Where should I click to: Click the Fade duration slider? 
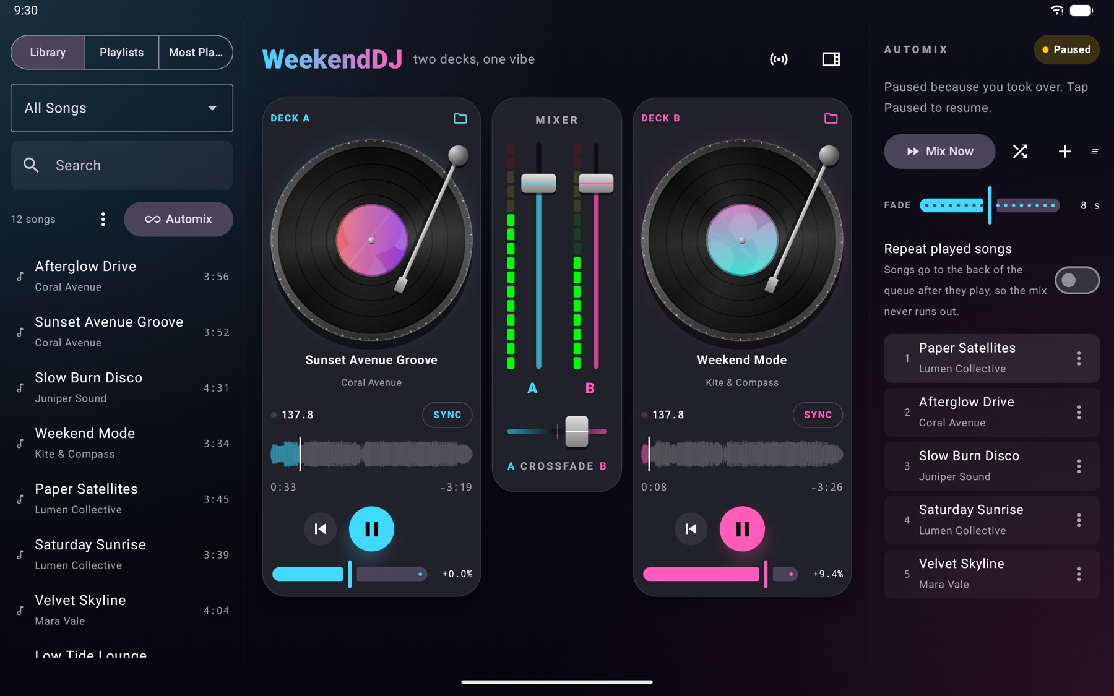pyautogui.click(x=990, y=205)
